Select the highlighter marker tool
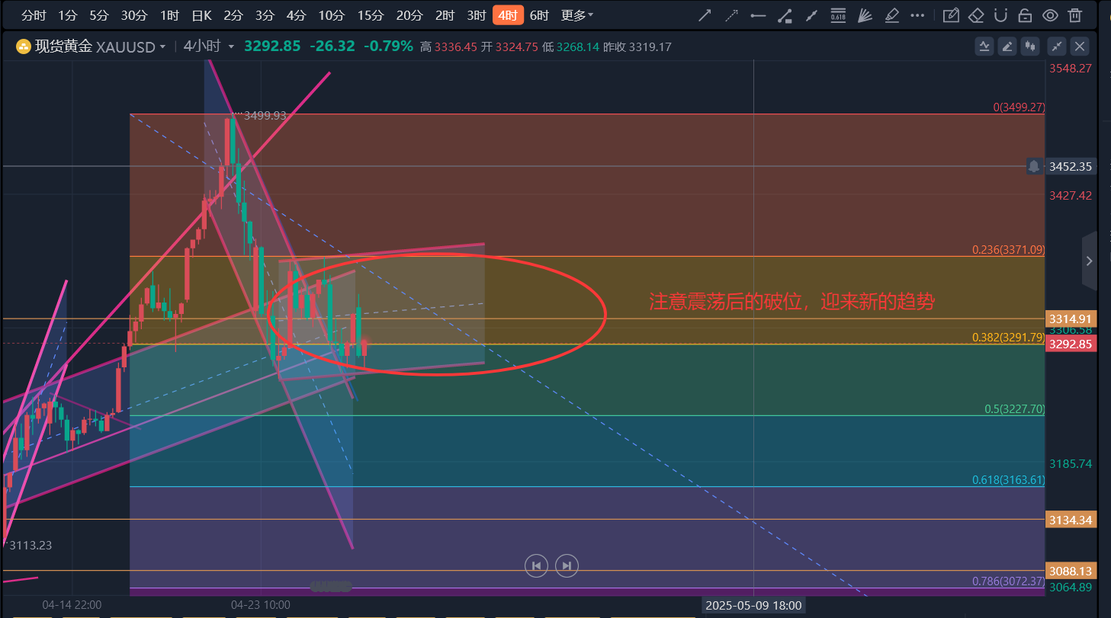The image size is (1111, 618). coord(892,15)
